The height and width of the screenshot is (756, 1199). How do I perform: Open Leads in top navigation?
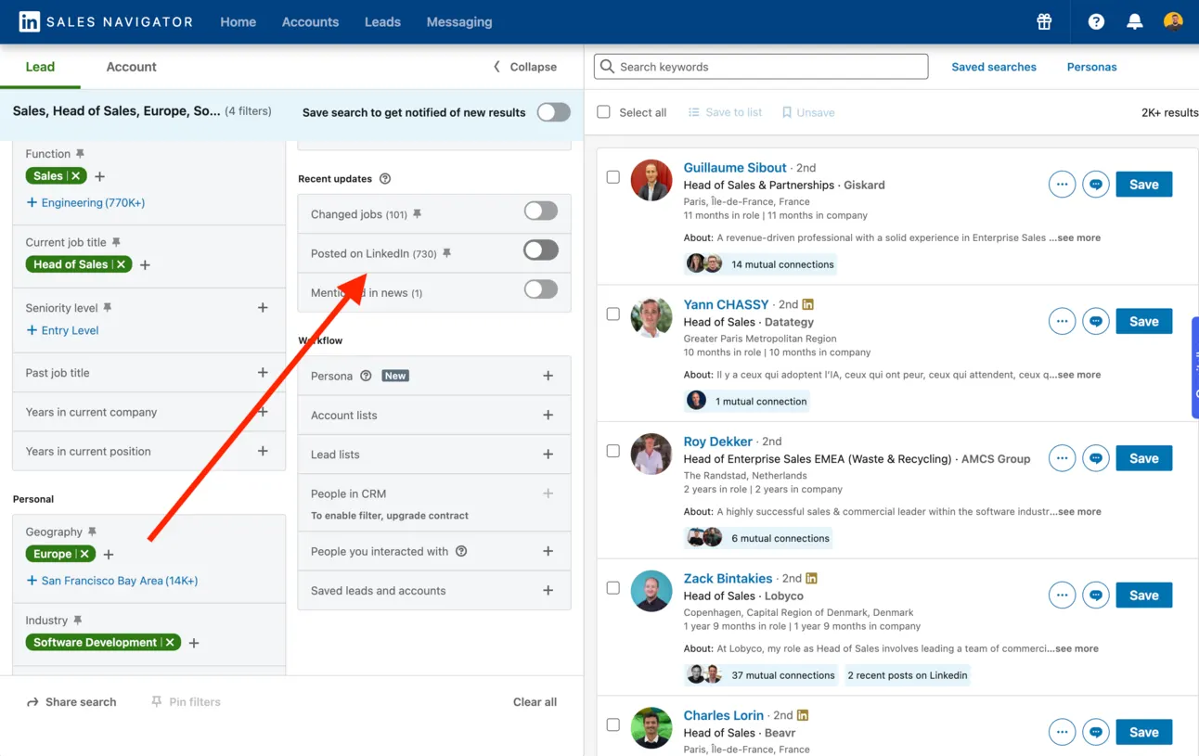[x=382, y=21]
